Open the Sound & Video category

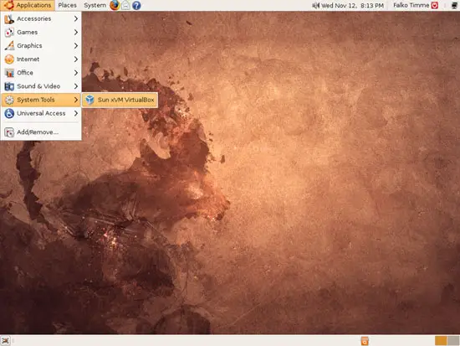click(41, 86)
